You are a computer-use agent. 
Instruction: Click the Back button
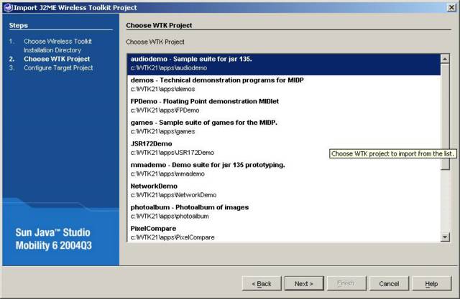(x=262, y=283)
